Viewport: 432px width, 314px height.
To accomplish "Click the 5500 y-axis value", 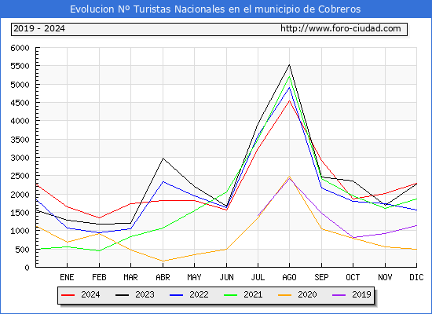I will (20, 67).
